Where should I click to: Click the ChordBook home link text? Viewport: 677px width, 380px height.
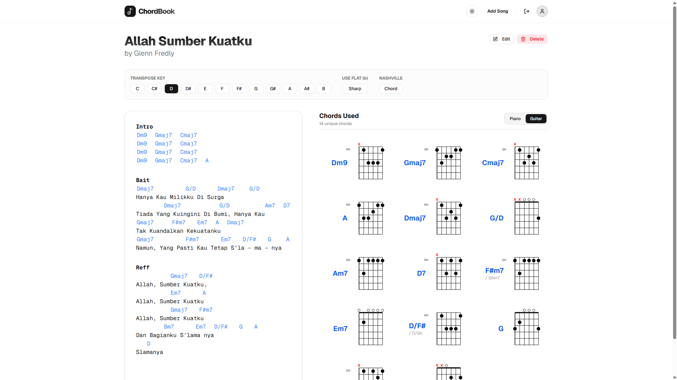[x=157, y=11]
